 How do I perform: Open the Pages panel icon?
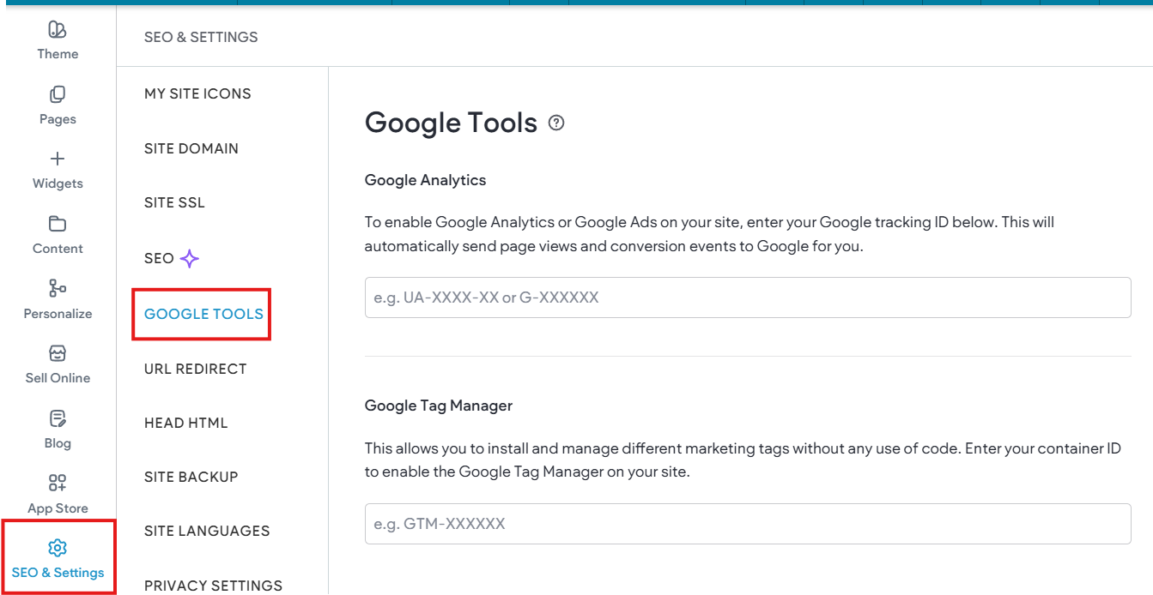58,94
